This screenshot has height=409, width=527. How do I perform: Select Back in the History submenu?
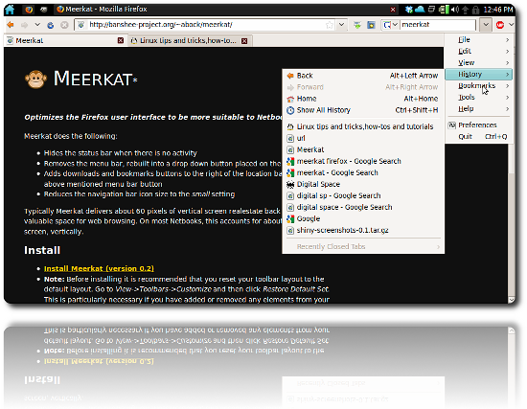[363, 76]
